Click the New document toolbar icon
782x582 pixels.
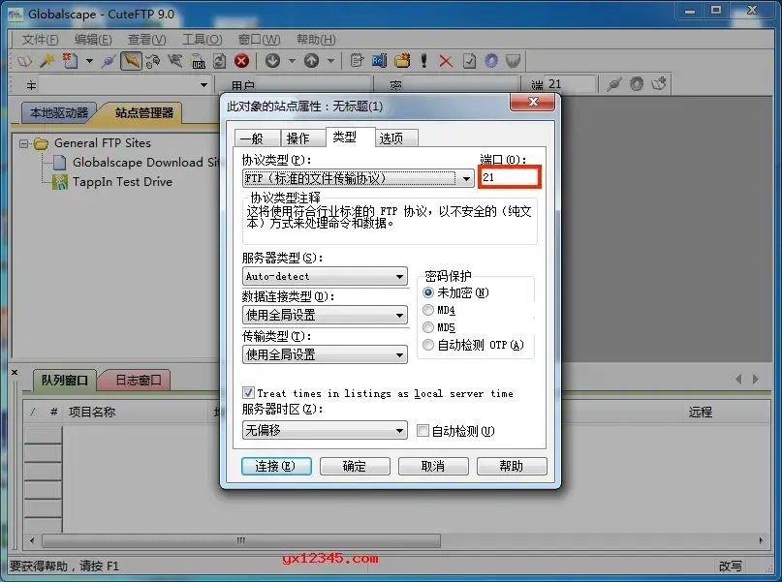coord(70,61)
